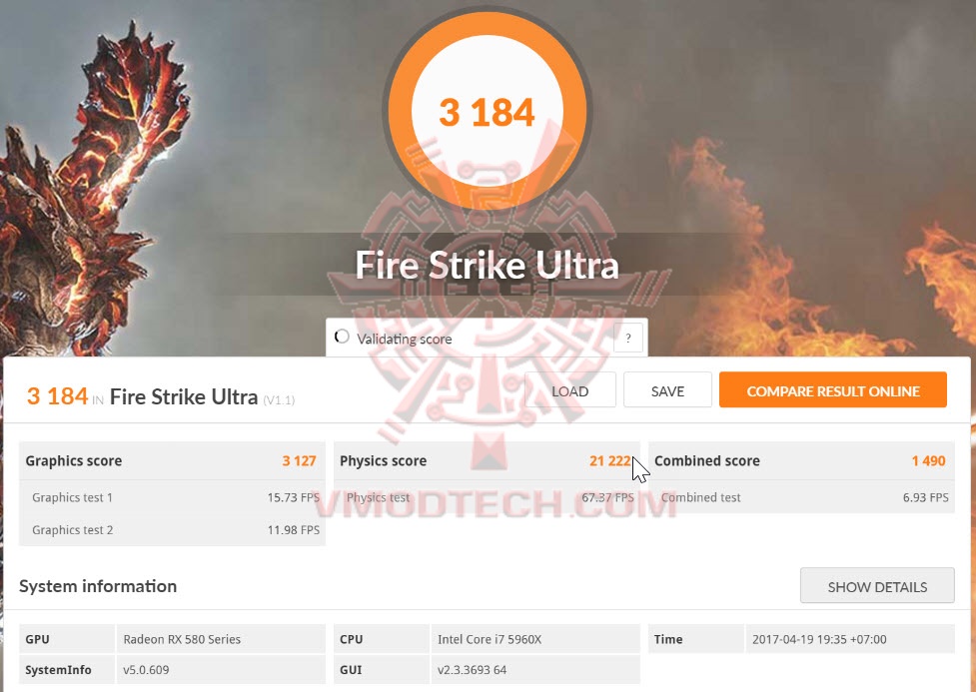The image size is (976, 692).
Task: Click the Validating score spinner icon
Action: (342, 337)
